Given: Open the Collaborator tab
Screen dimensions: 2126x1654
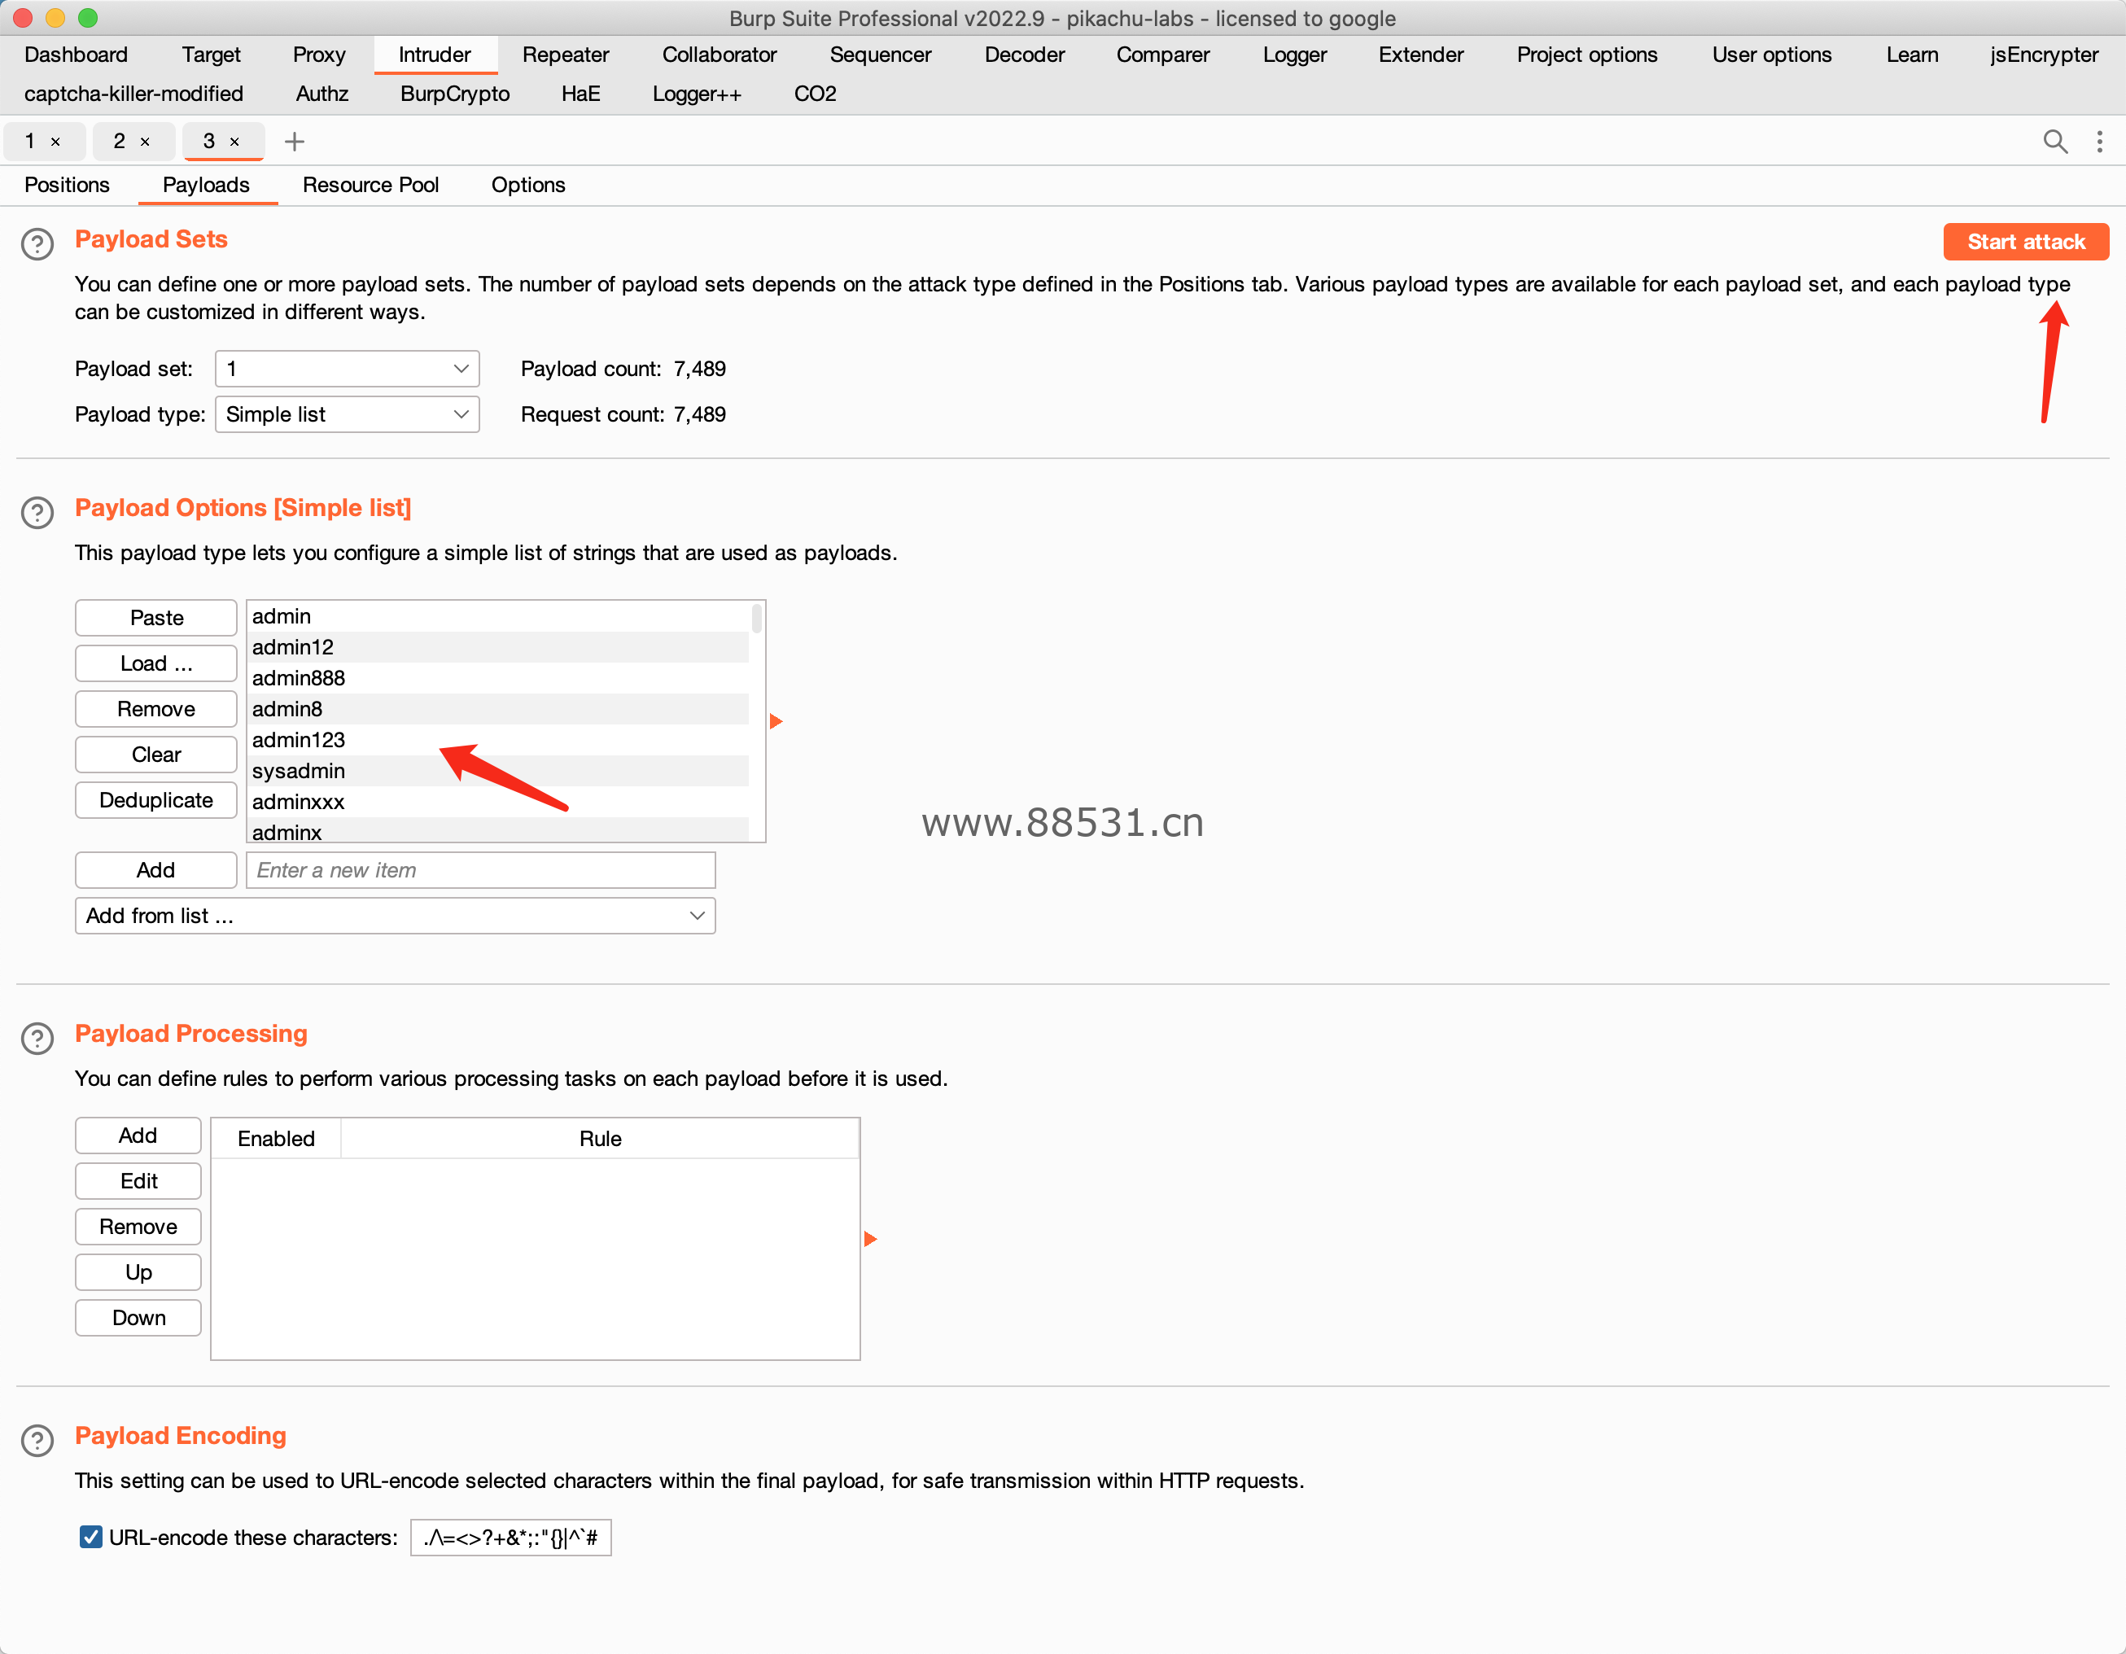Looking at the screenshot, I should click(720, 55).
